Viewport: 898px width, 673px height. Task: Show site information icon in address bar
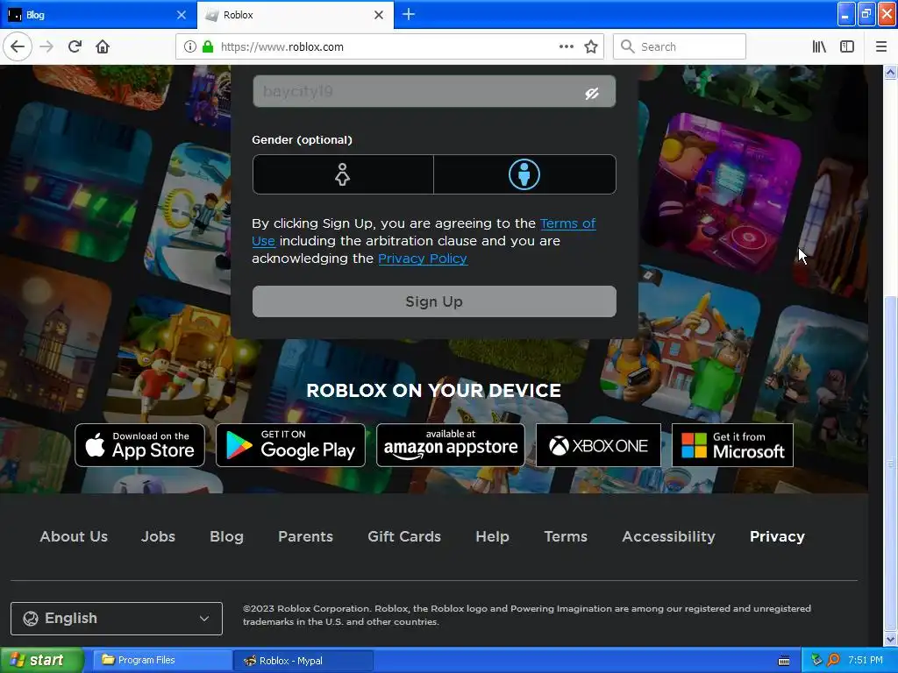tap(190, 47)
